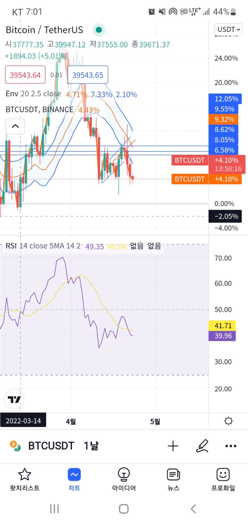Open the USDT currency dropdown
The width and height of the screenshot is (248, 524).
[228, 29]
